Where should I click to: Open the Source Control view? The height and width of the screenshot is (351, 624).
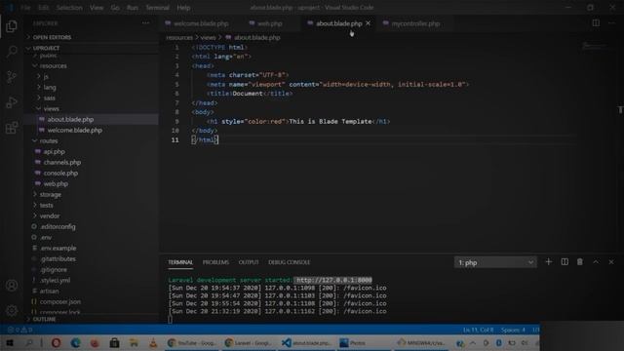point(12,77)
